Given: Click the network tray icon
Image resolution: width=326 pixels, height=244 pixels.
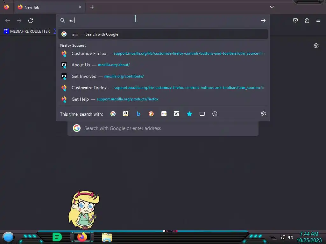Looking at the screenshot, I should point(283,237).
